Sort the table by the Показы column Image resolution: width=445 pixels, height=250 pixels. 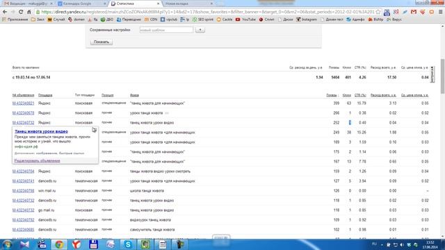coord(332,95)
